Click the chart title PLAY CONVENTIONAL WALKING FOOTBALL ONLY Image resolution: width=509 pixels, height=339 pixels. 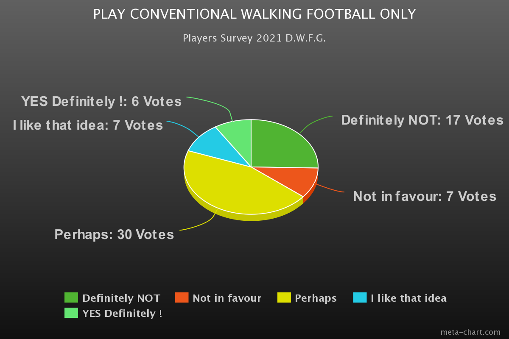pos(255,14)
